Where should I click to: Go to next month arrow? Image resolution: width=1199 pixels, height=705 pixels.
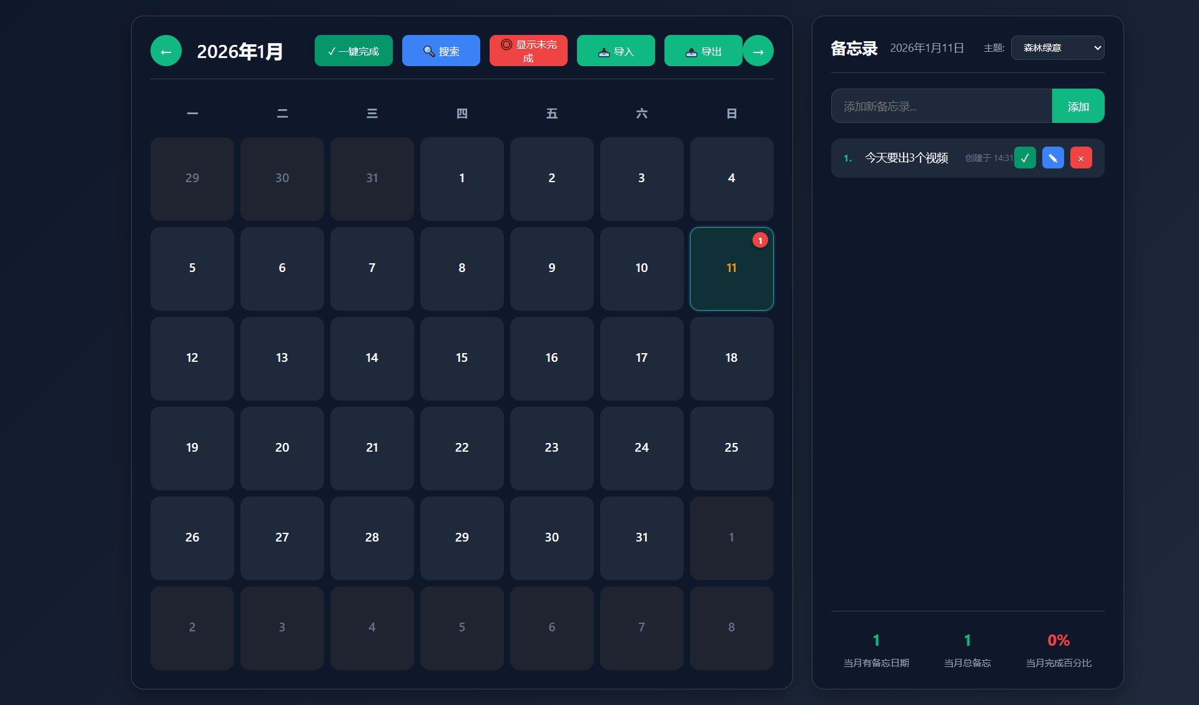coord(758,51)
